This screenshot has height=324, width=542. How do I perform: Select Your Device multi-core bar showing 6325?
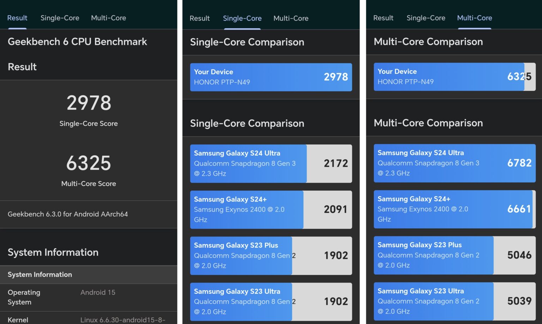454,77
